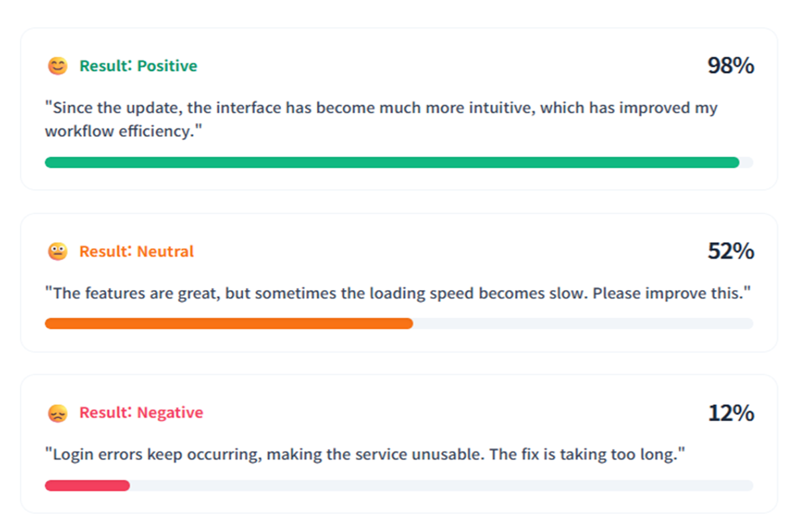
Task: Click the 12% confidence score
Action: coord(730,413)
